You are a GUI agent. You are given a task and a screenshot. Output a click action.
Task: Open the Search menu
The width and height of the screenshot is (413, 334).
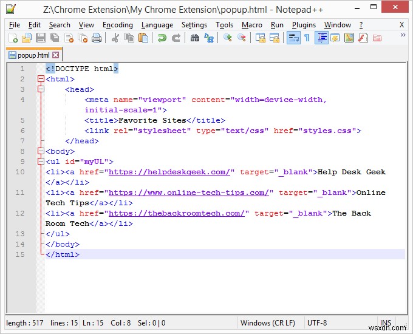pos(60,25)
